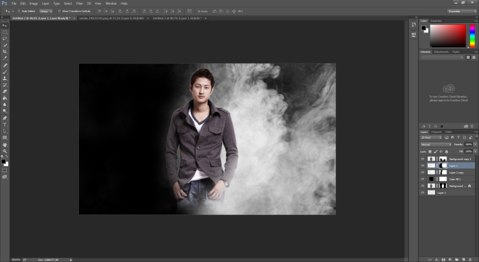The width and height of the screenshot is (479, 262).
Task: Select the Zoom tool in toolbar
Action: click(x=5, y=151)
